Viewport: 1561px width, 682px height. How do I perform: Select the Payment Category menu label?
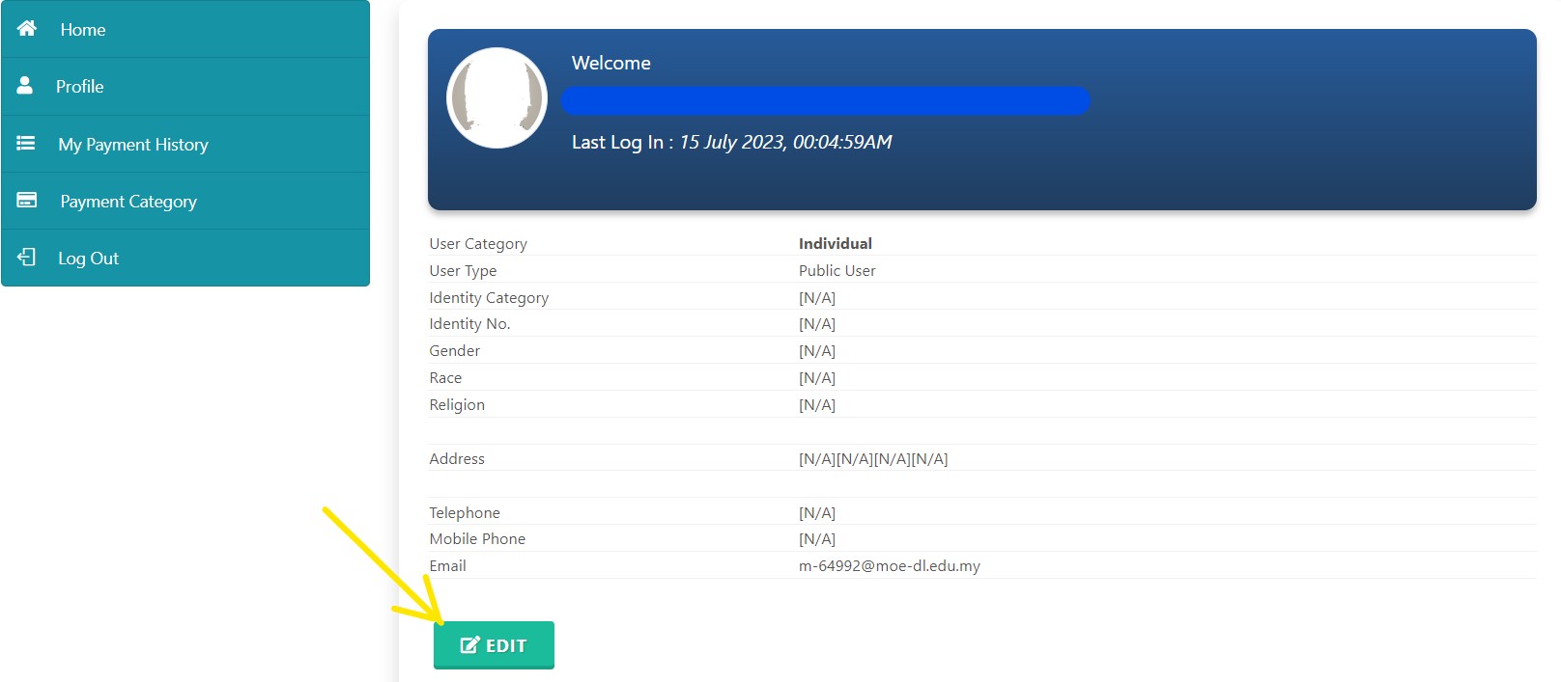(128, 202)
